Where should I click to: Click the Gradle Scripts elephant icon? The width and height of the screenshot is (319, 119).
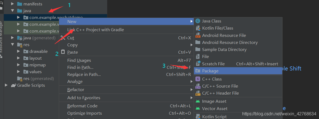click(x=13, y=85)
